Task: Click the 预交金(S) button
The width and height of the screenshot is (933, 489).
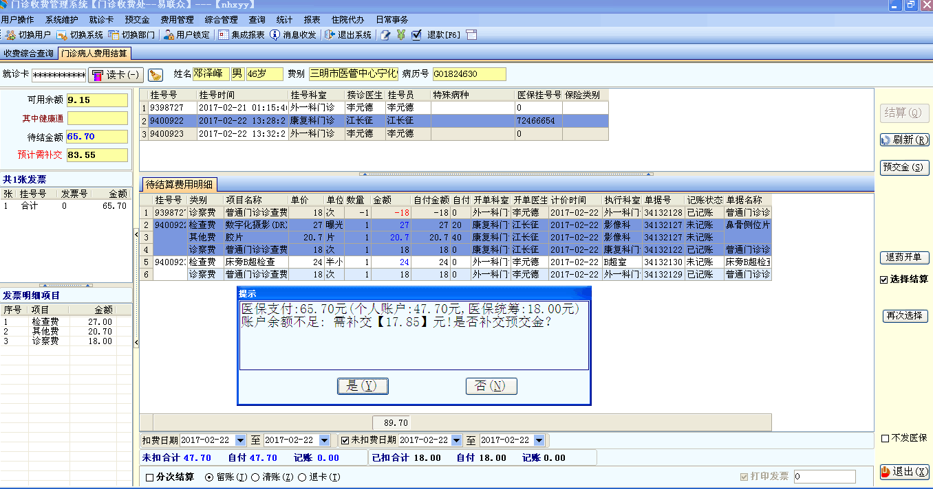Action: [904, 168]
